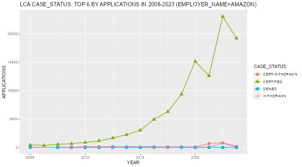
Task: Click the DENIED teal square legend swatch
Action: pos(257,89)
